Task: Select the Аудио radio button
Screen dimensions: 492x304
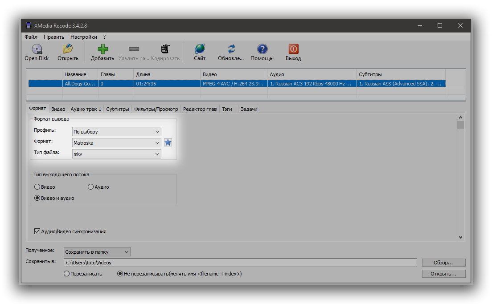Action: pyautogui.click(x=91, y=187)
